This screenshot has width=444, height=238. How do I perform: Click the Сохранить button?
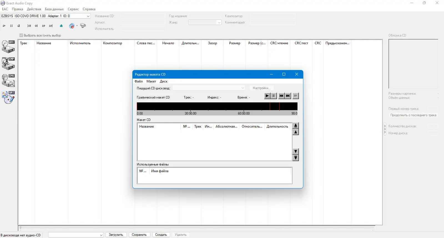tap(139, 235)
